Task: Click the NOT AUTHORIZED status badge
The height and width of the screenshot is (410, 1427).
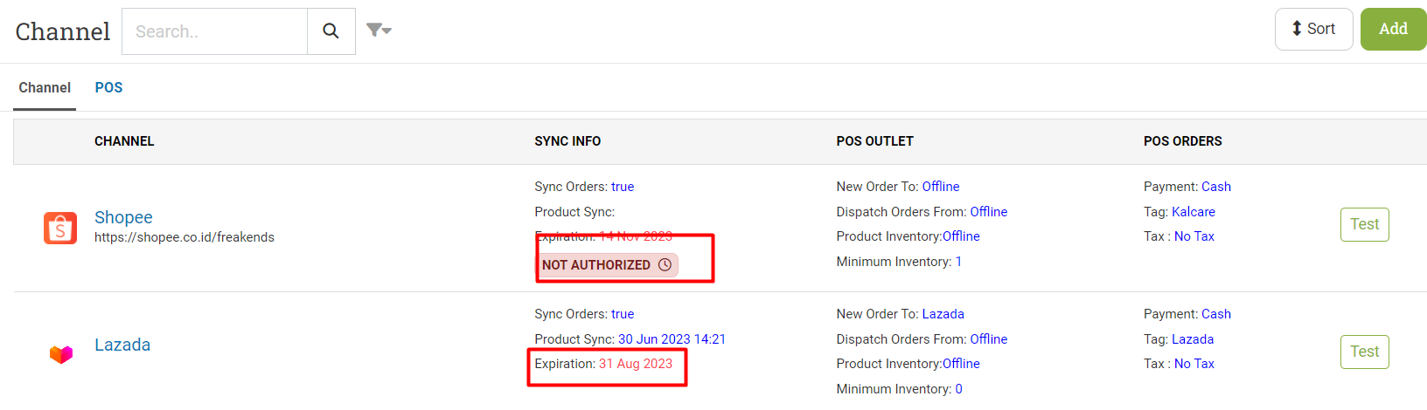Action: (608, 264)
